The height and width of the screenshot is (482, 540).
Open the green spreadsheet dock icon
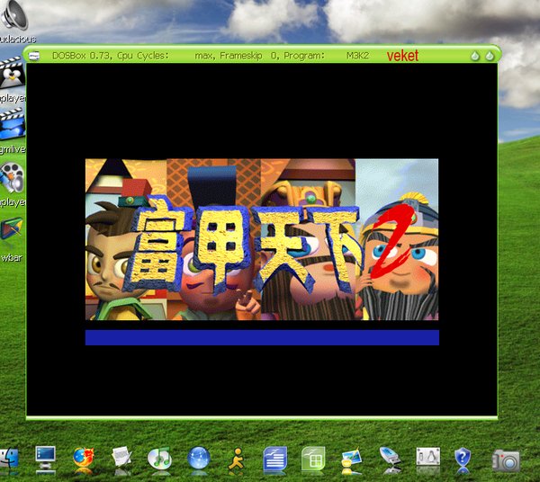click(313, 459)
